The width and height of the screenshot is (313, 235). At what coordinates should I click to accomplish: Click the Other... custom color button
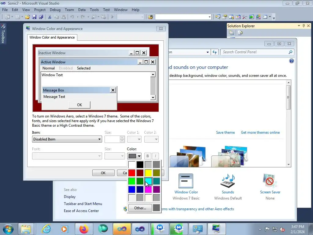140,208
